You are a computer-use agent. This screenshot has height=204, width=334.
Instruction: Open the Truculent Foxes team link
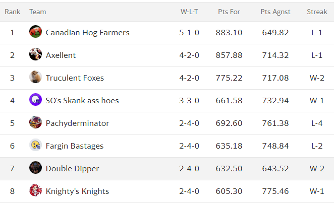75,78
